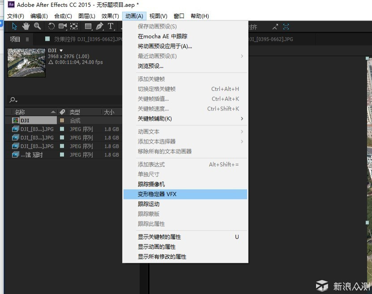
Task: Open the project search filter dropdown
Action: coord(14,100)
